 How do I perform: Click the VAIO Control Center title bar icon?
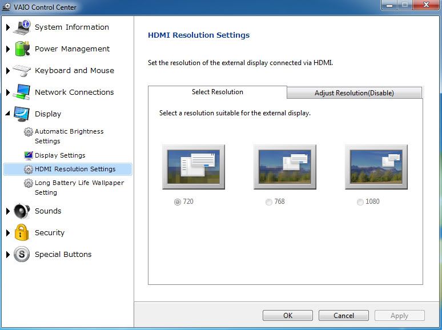(6, 7)
